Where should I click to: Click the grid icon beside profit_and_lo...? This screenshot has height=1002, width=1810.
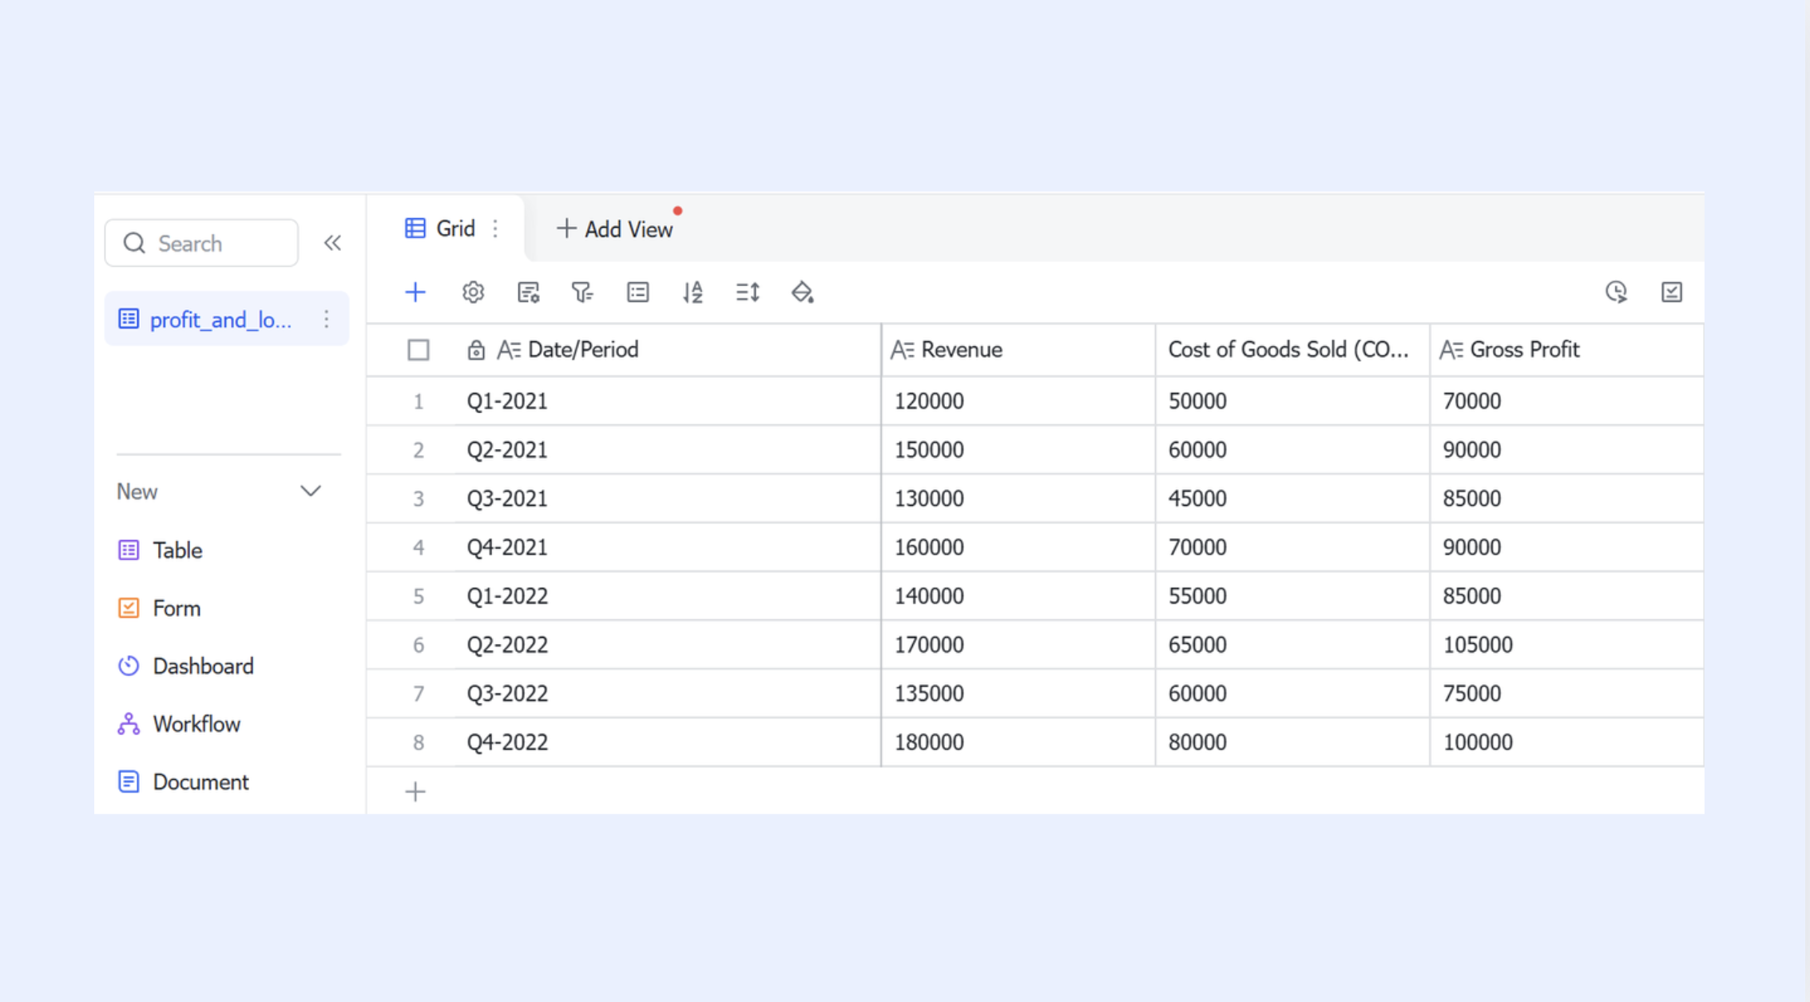129,320
